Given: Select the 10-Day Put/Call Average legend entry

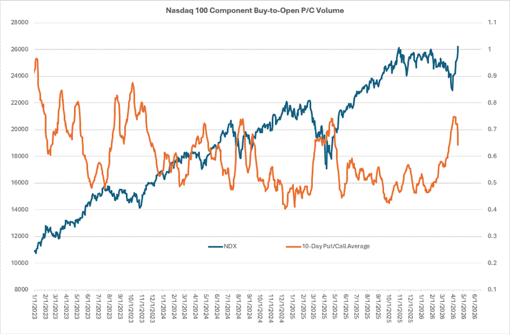Looking at the screenshot, I should click(328, 246).
